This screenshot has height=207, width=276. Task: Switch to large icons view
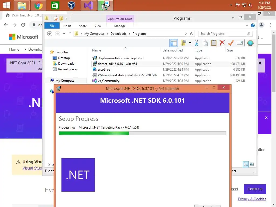[x=252, y=164]
